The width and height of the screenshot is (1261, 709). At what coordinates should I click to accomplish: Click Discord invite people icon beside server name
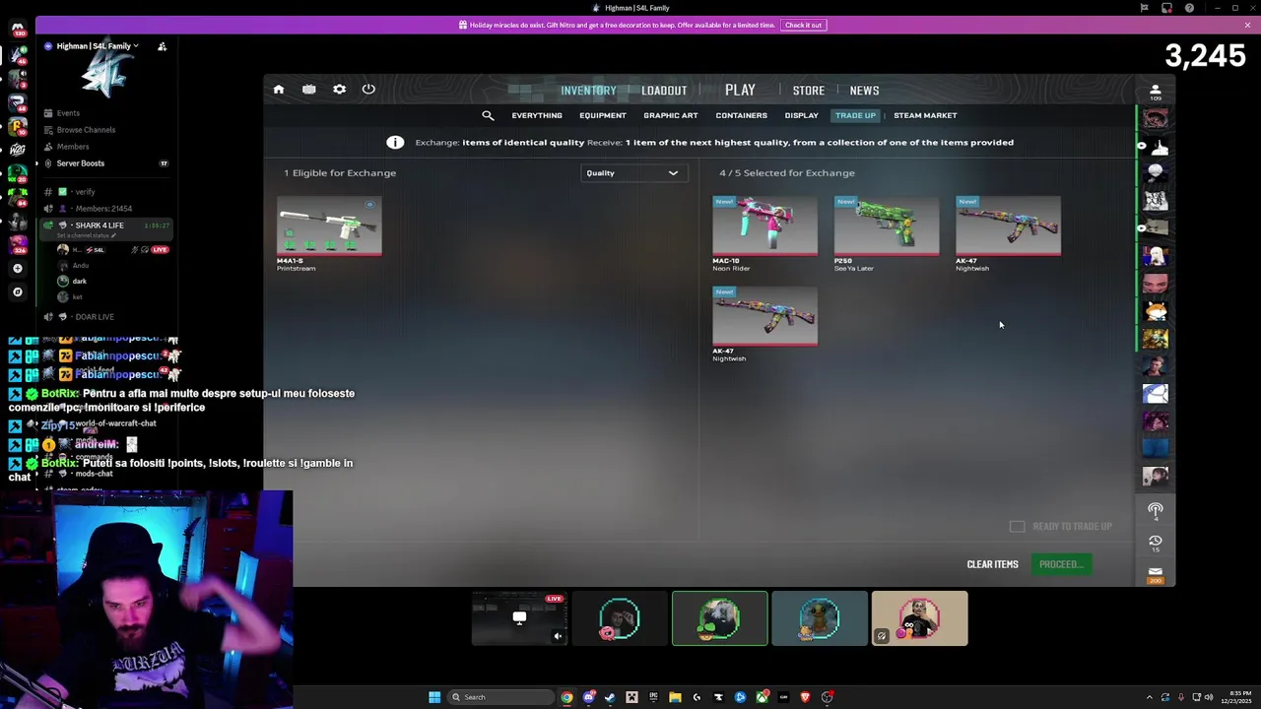click(163, 46)
